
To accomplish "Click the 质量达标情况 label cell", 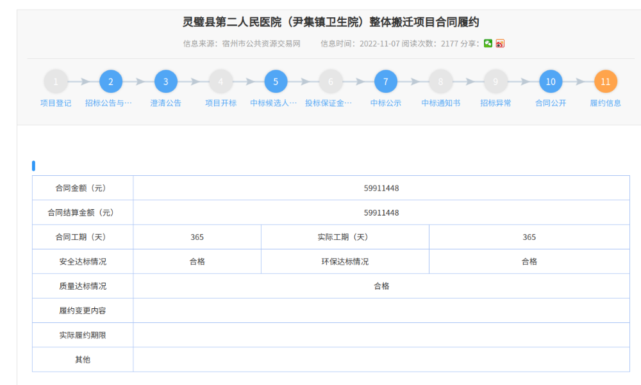I will pos(83,286).
